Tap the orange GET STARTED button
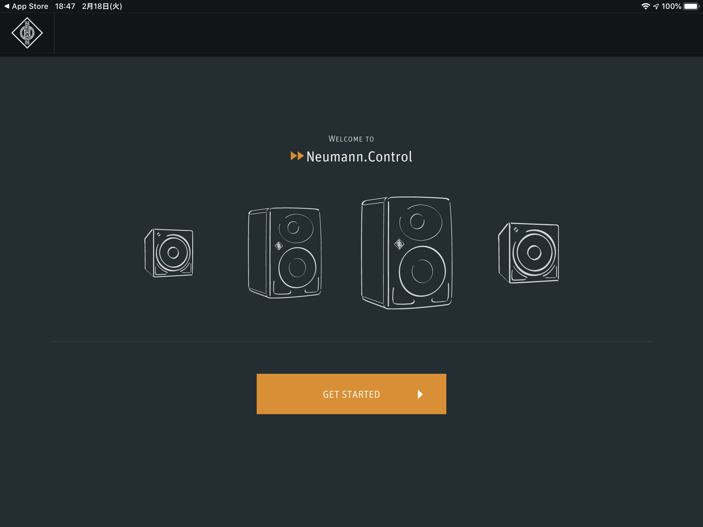Screen dimensions: 703x527 pyautogui.click(x=351, y=394)
